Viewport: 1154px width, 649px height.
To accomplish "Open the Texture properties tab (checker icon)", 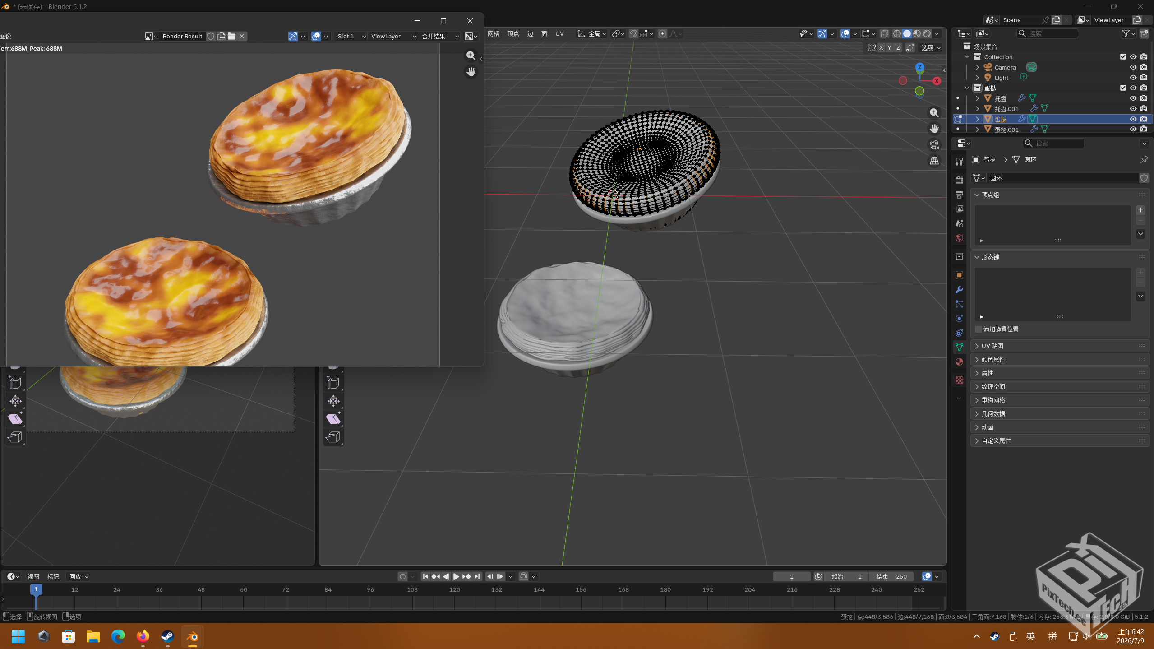I will coord(959,380).
